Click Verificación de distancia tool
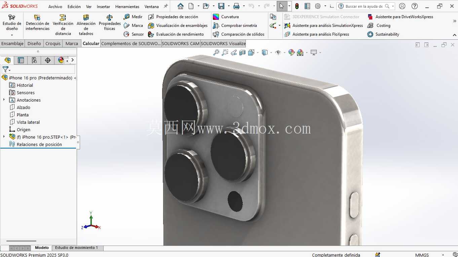Viewport: 458px width, 257px height. point(63,25)
